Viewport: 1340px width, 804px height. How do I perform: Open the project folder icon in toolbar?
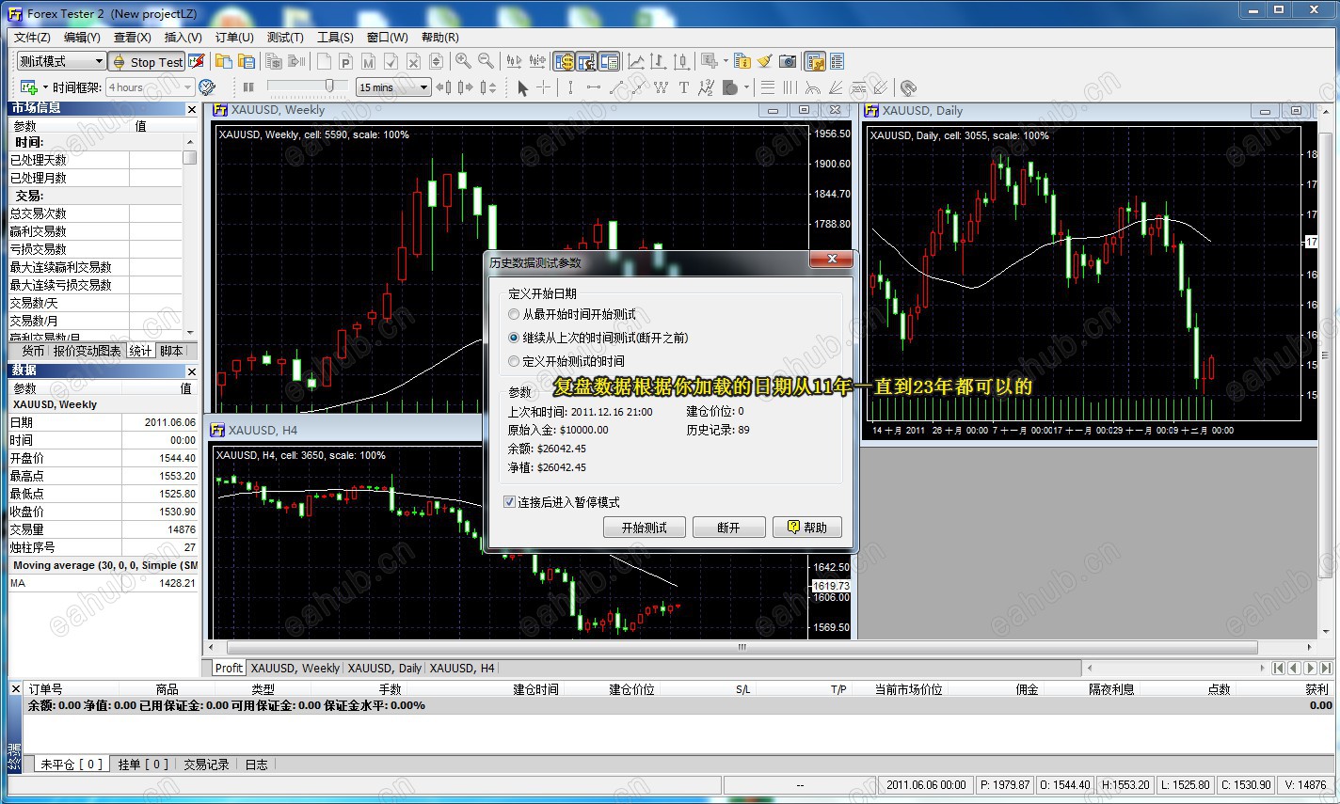pyautogui.click(x=224, y=61)
